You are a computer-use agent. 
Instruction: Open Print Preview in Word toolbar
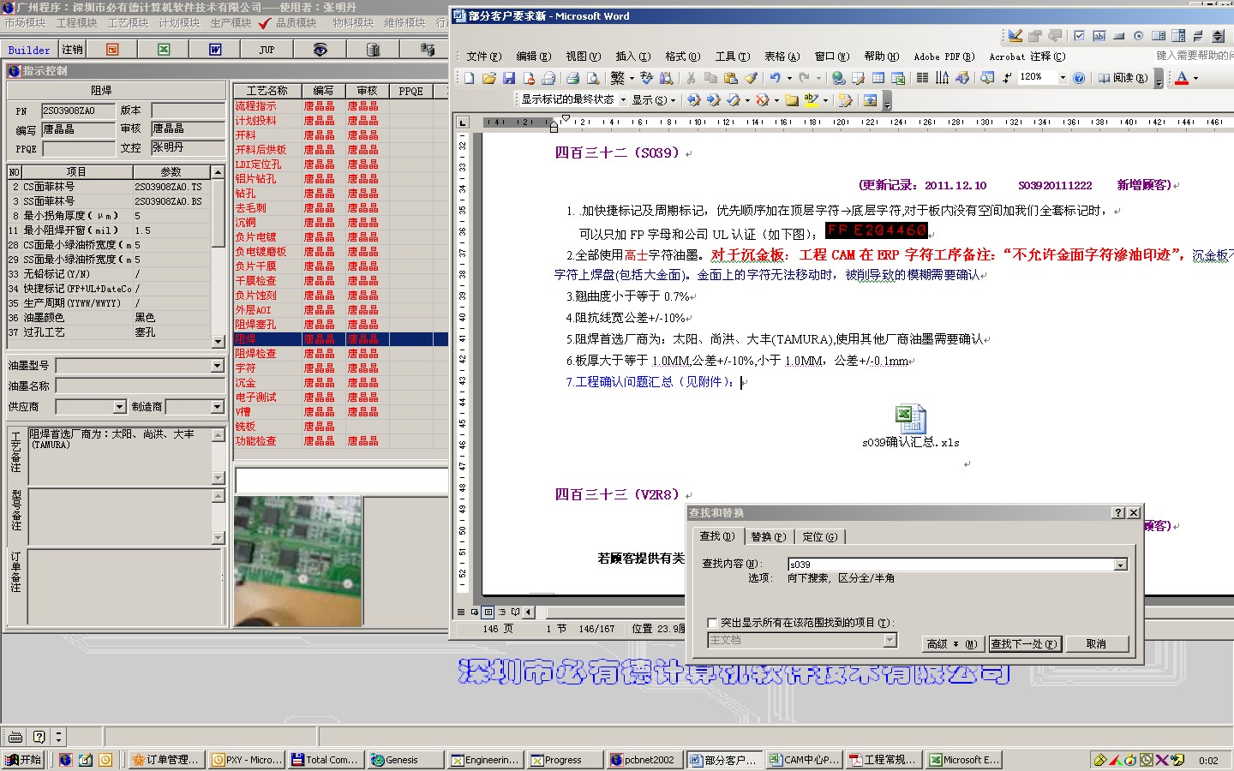pos(593,78)
